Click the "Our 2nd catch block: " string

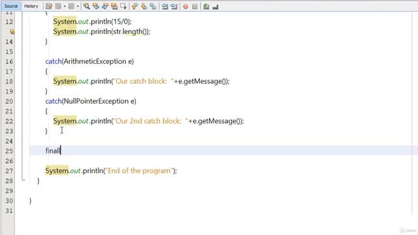[x=151, y=121]
